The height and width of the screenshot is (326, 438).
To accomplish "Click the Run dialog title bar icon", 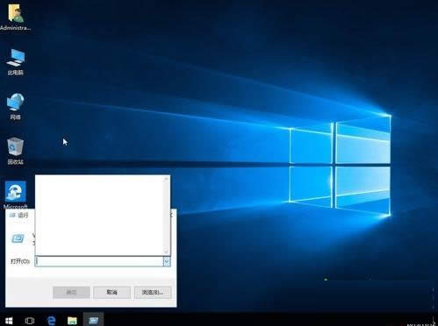I will [12, 216].
